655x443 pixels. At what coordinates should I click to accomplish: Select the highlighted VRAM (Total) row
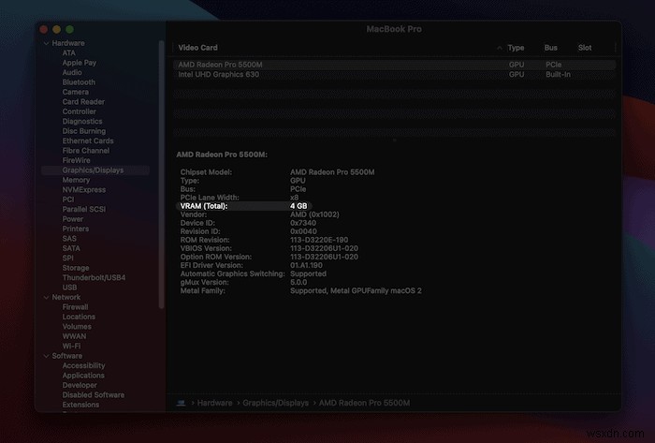pyautogui.click(x=244, y=206)
